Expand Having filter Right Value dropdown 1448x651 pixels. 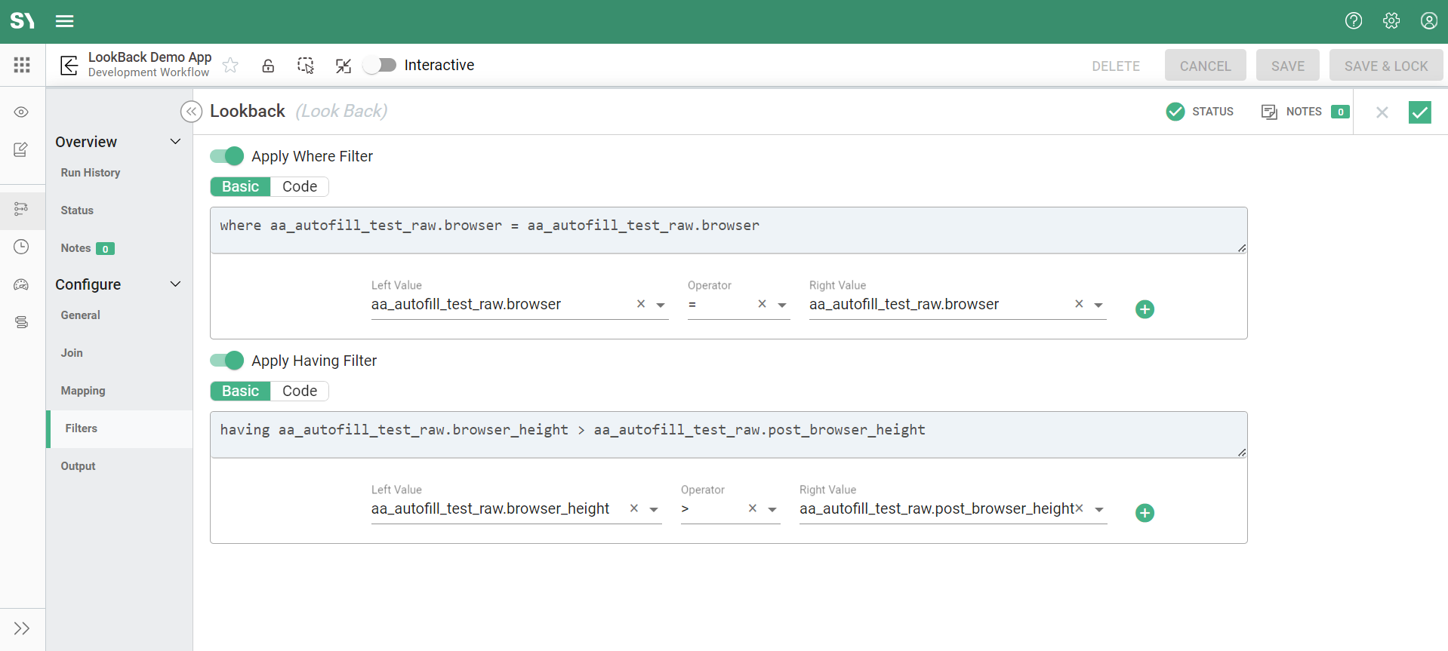tap(1099, 509)
